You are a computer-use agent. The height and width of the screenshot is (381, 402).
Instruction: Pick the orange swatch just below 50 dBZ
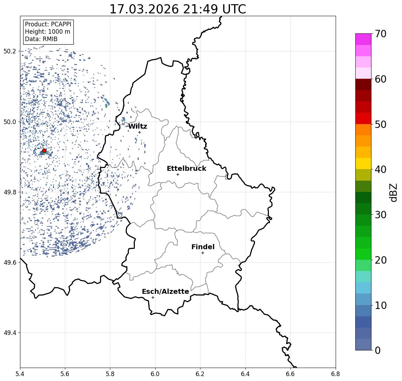[x=363, y=130]
